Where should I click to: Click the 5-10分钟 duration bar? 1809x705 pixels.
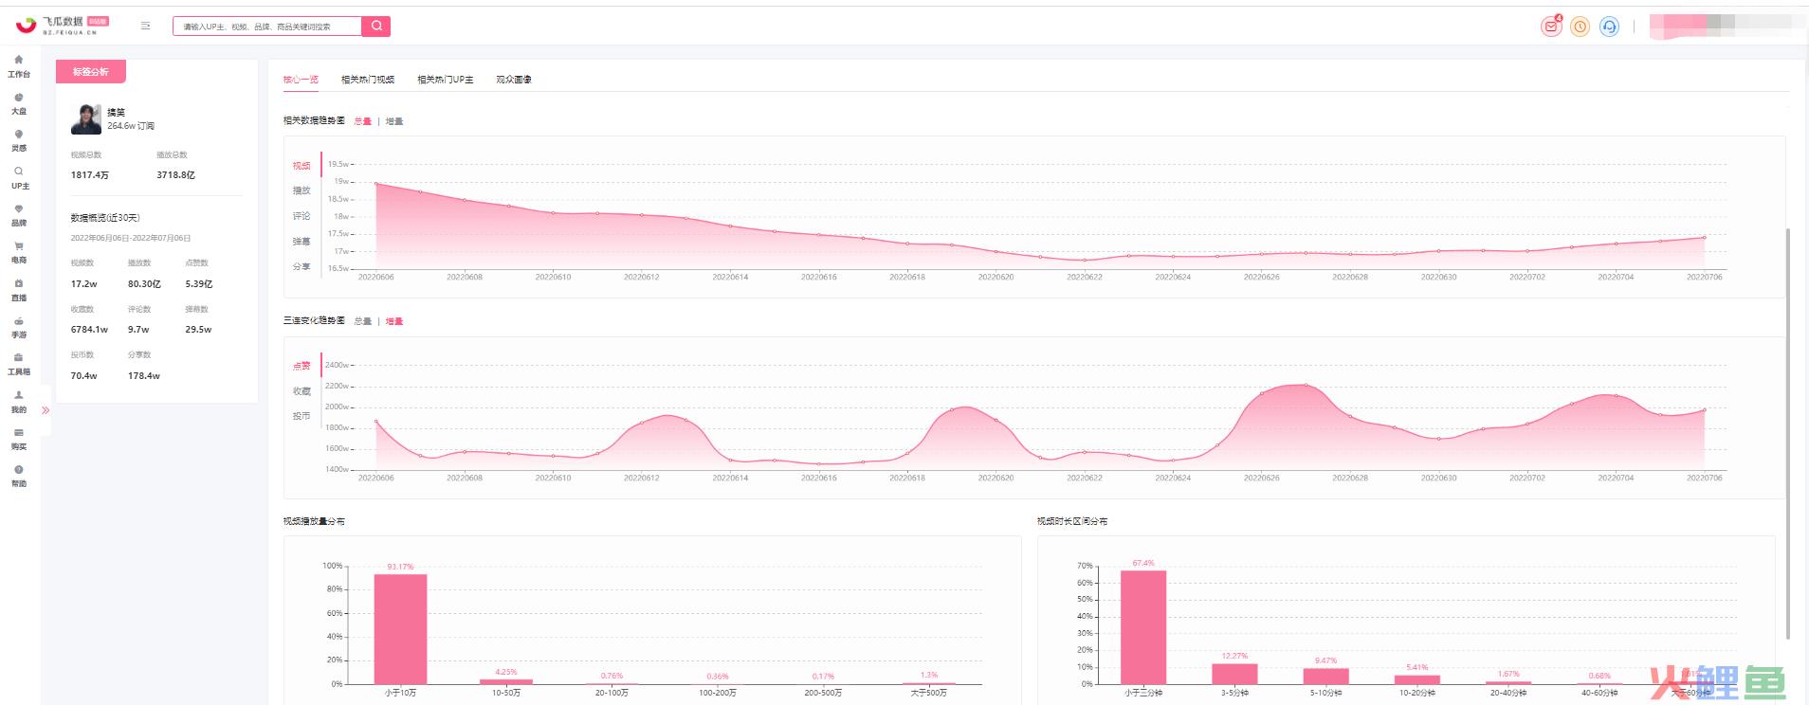1325,676
